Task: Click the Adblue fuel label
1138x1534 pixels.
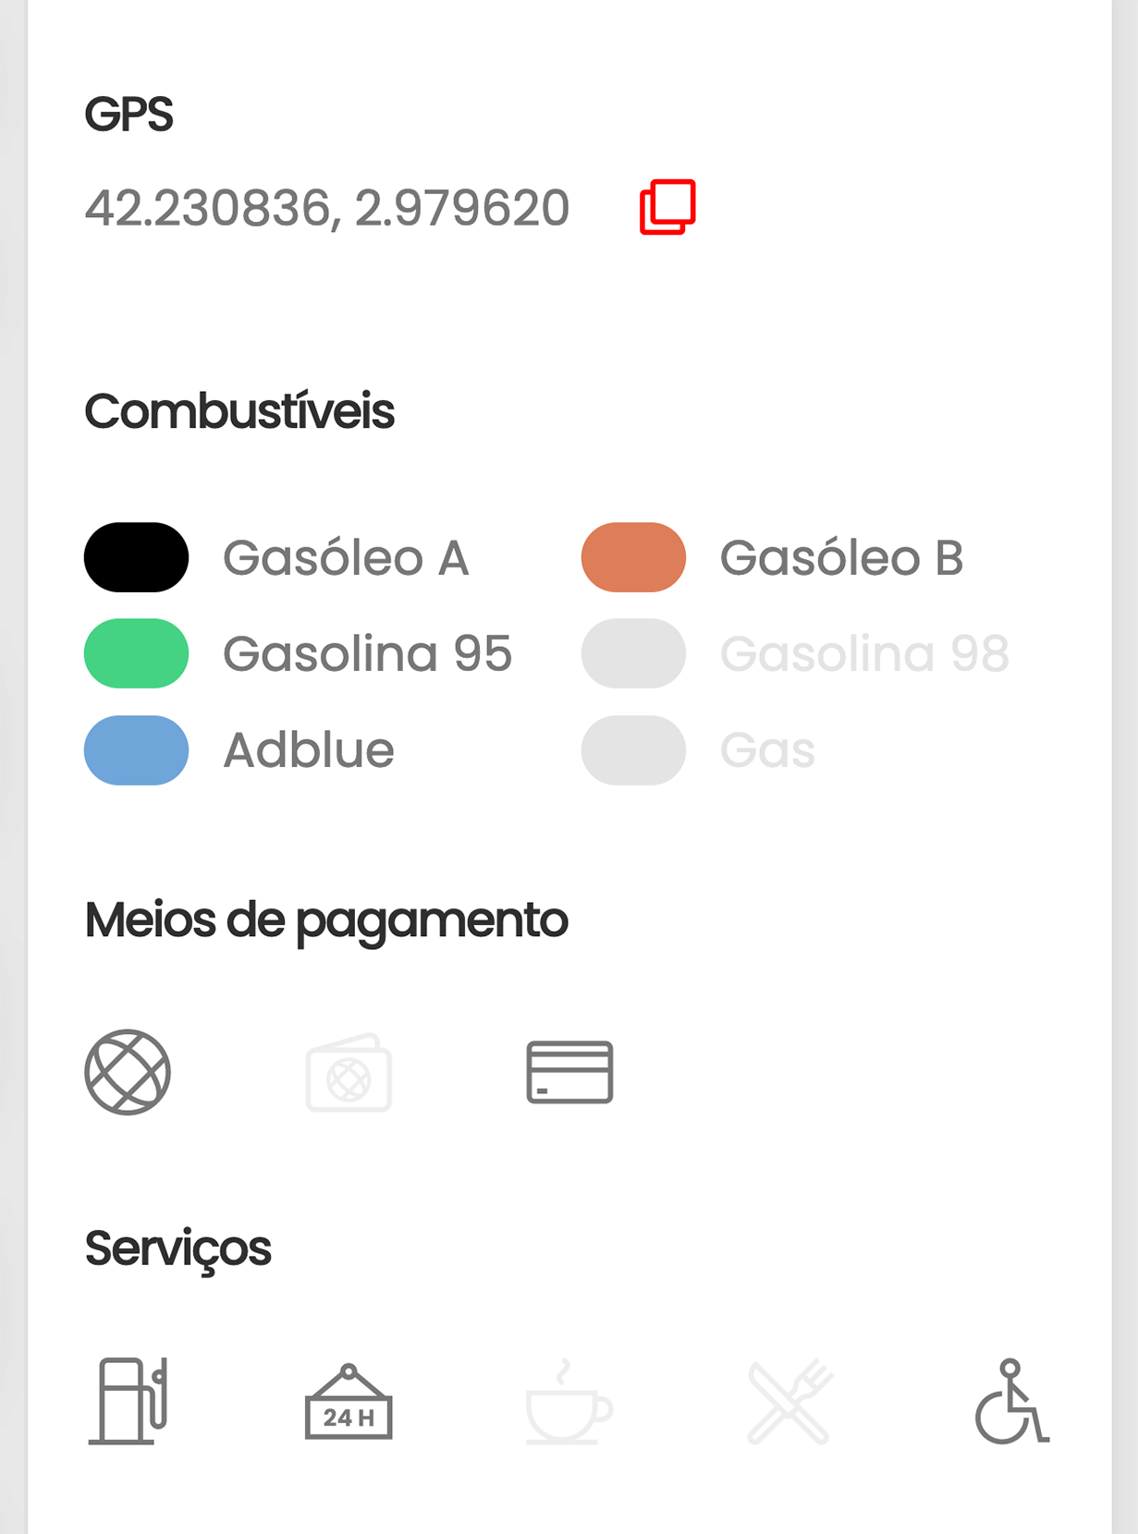Action: pyautogui.click(x=309, y=750)
